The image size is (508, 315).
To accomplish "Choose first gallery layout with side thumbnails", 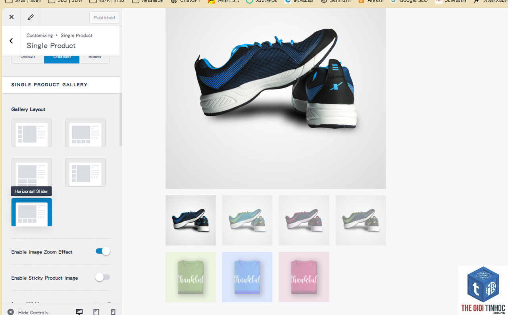I will point(32,133).
